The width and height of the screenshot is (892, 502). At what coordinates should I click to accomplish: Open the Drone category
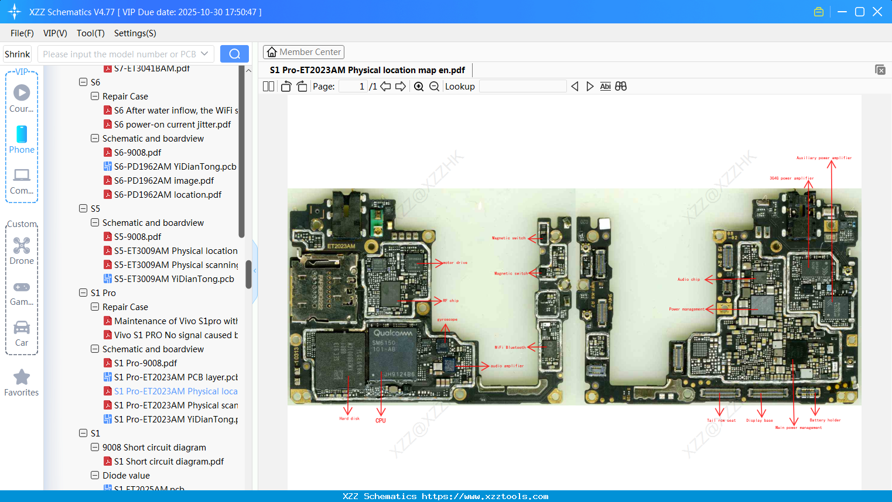click(22, 251)
